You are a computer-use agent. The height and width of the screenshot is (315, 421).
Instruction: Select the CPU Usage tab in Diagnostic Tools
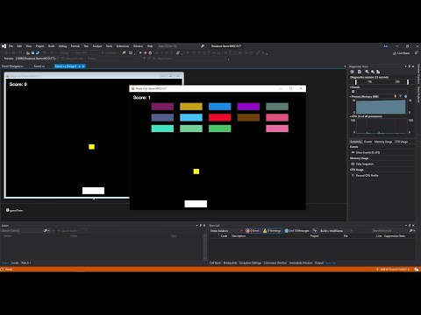point(401,142)
